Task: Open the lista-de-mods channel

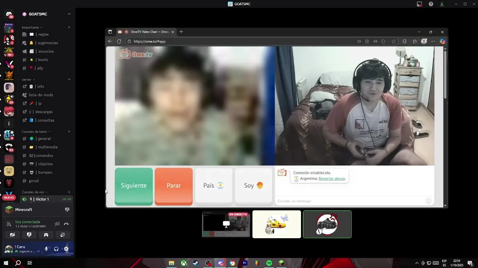Action: pyautogui.click(x=47, y=95)
